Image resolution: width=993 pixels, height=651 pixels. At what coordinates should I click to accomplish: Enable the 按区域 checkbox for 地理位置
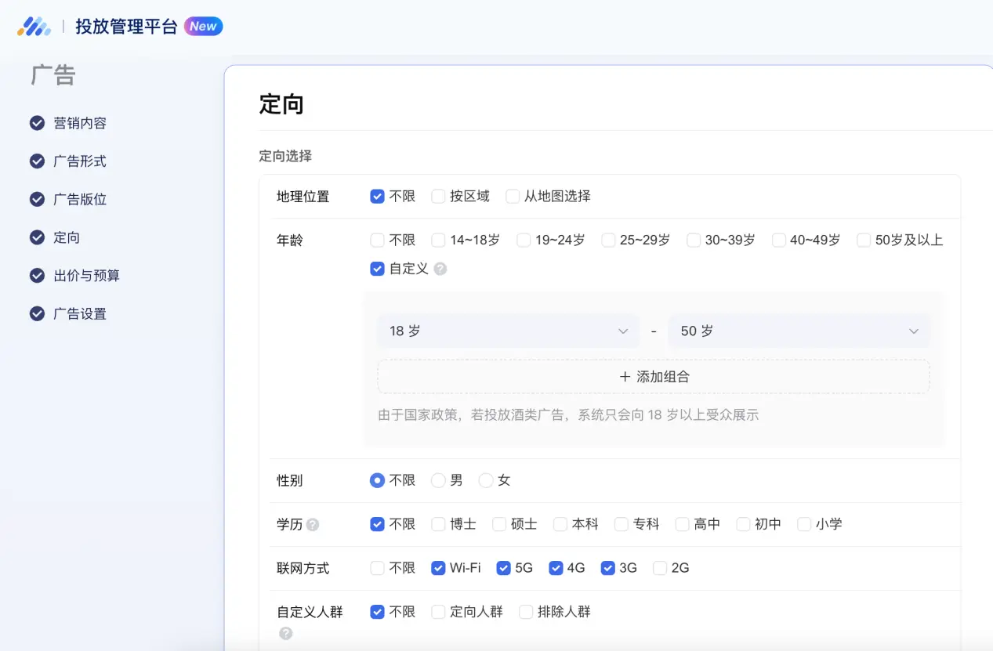pyautogui.click(x=437, y=196)
